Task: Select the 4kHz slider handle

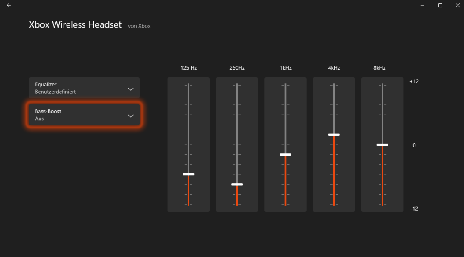Action: 334,135
